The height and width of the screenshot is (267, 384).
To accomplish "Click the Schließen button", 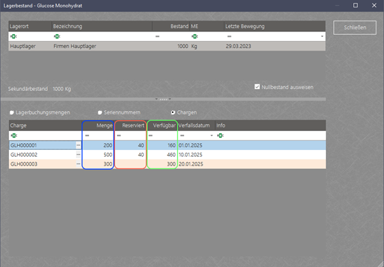I will (355, 27).
